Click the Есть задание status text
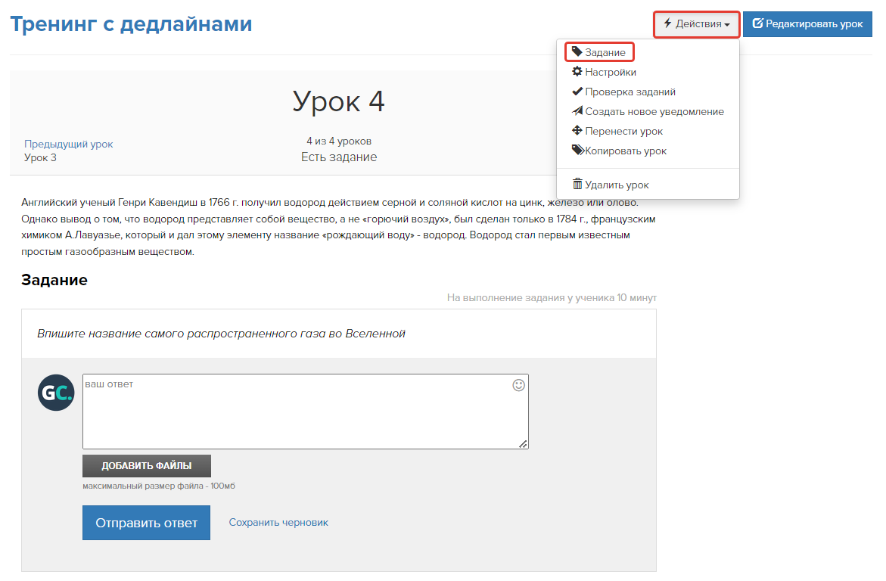Viewport: 886px width, 581px height. coord(339,157)
